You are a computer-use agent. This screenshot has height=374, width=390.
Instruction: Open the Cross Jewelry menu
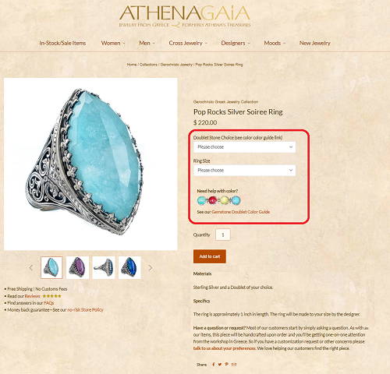(x=188, y=43)
